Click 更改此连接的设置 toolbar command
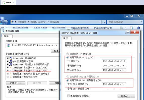Viewport: 144px width, 100px height. tap(103, 28)
